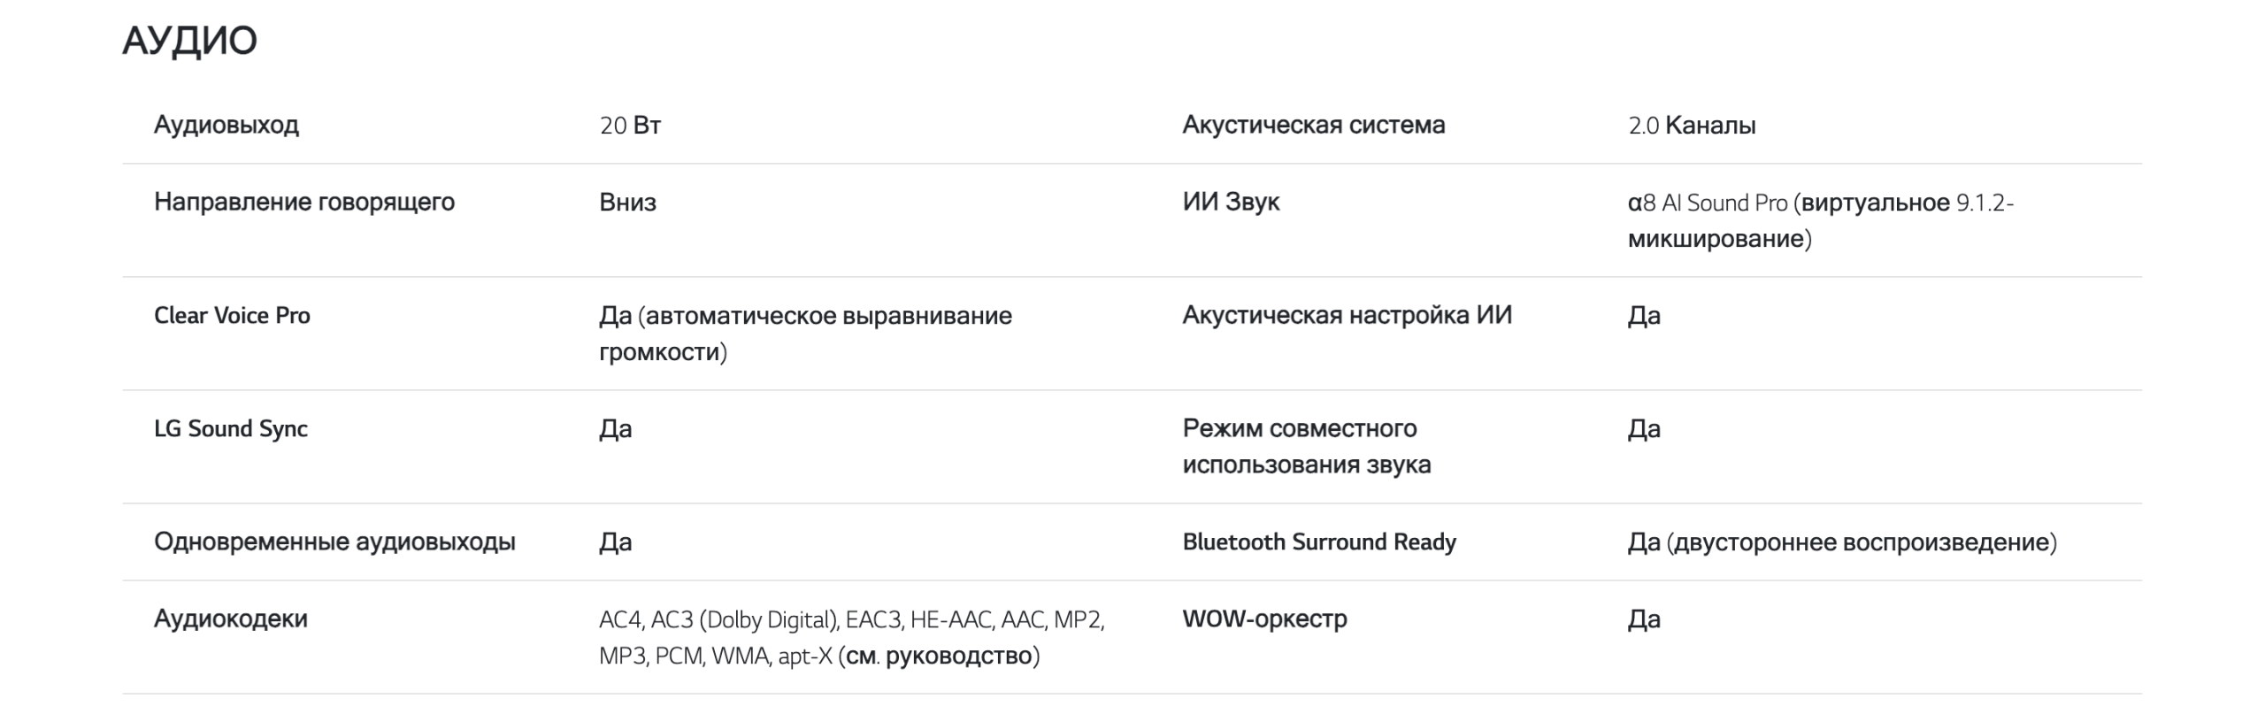This screenshot has width=2265, height=722.
Task: Click the Clear Voice Pro label
Action: 232,316
